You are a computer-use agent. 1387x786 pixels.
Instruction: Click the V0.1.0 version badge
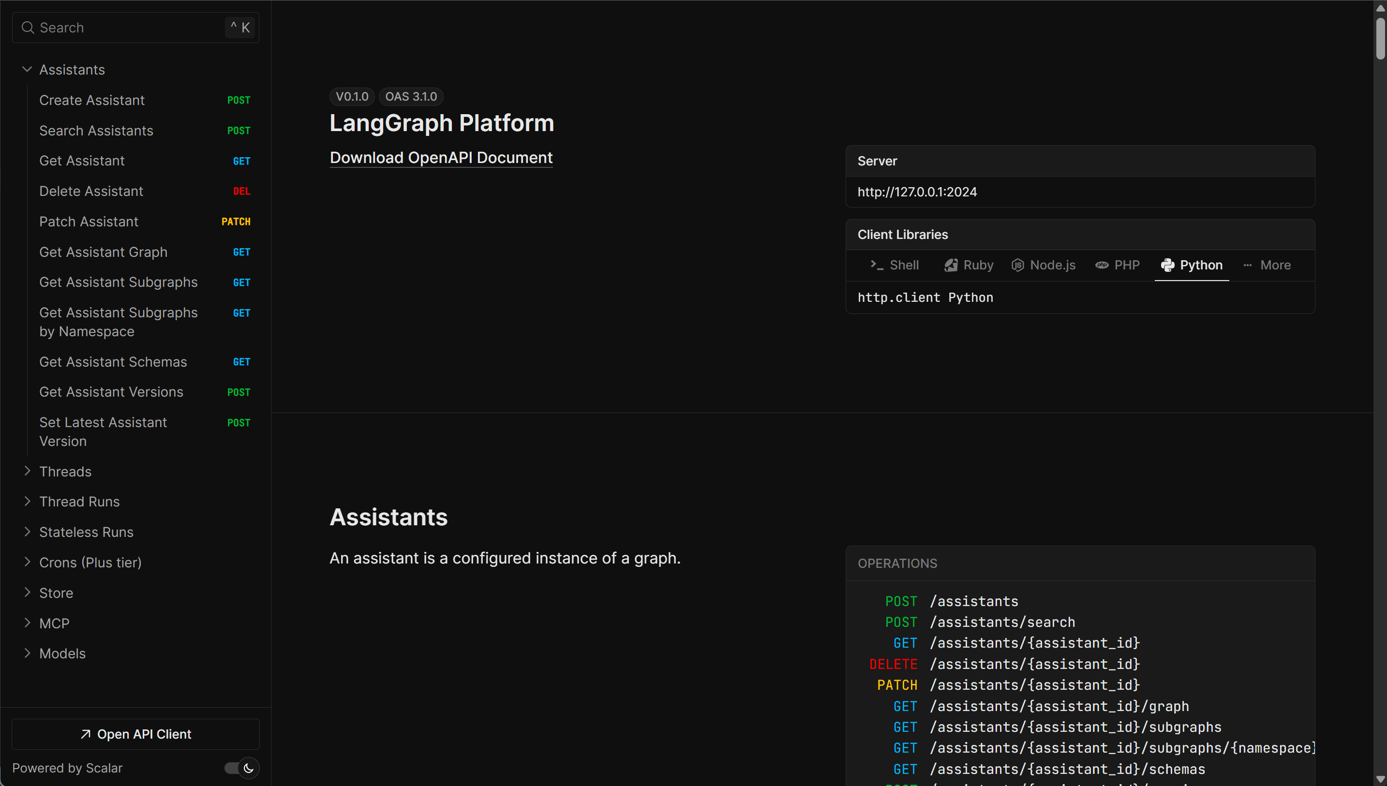[x=352, y=97]
